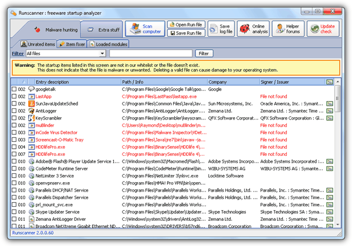Click the Filter link label

tap(18, 53)
